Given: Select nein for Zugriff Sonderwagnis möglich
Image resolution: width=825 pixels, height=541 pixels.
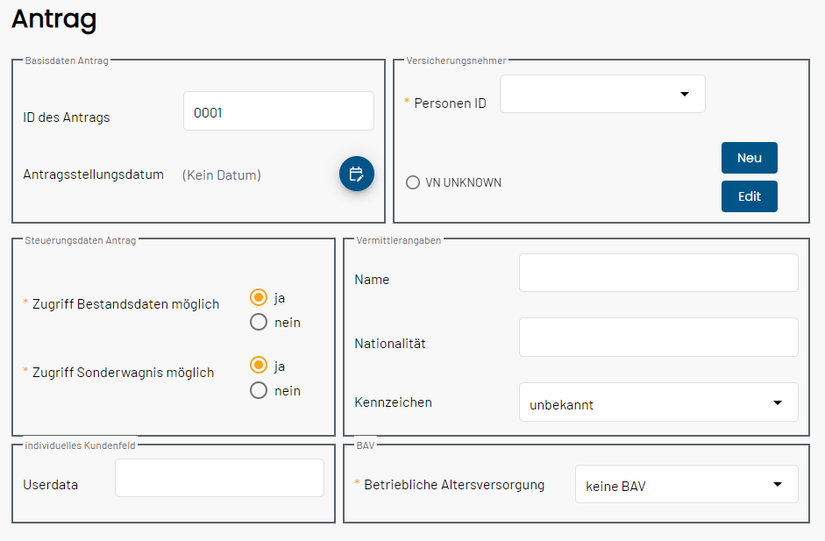Looking at the screenshot, I should pyautogui.click(x=259, y=390).
